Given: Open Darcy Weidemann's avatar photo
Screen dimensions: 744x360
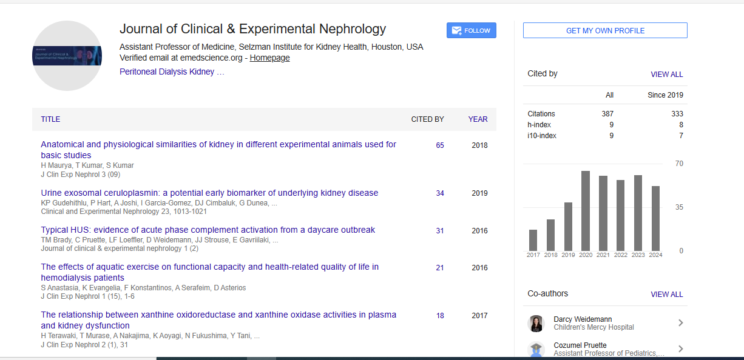Looking at the screenshot, I should (536, 323).
